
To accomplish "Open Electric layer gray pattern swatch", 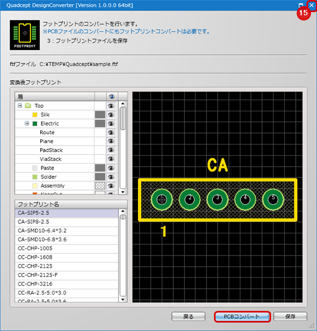I will pyautogui.click(x=100, y=124).
